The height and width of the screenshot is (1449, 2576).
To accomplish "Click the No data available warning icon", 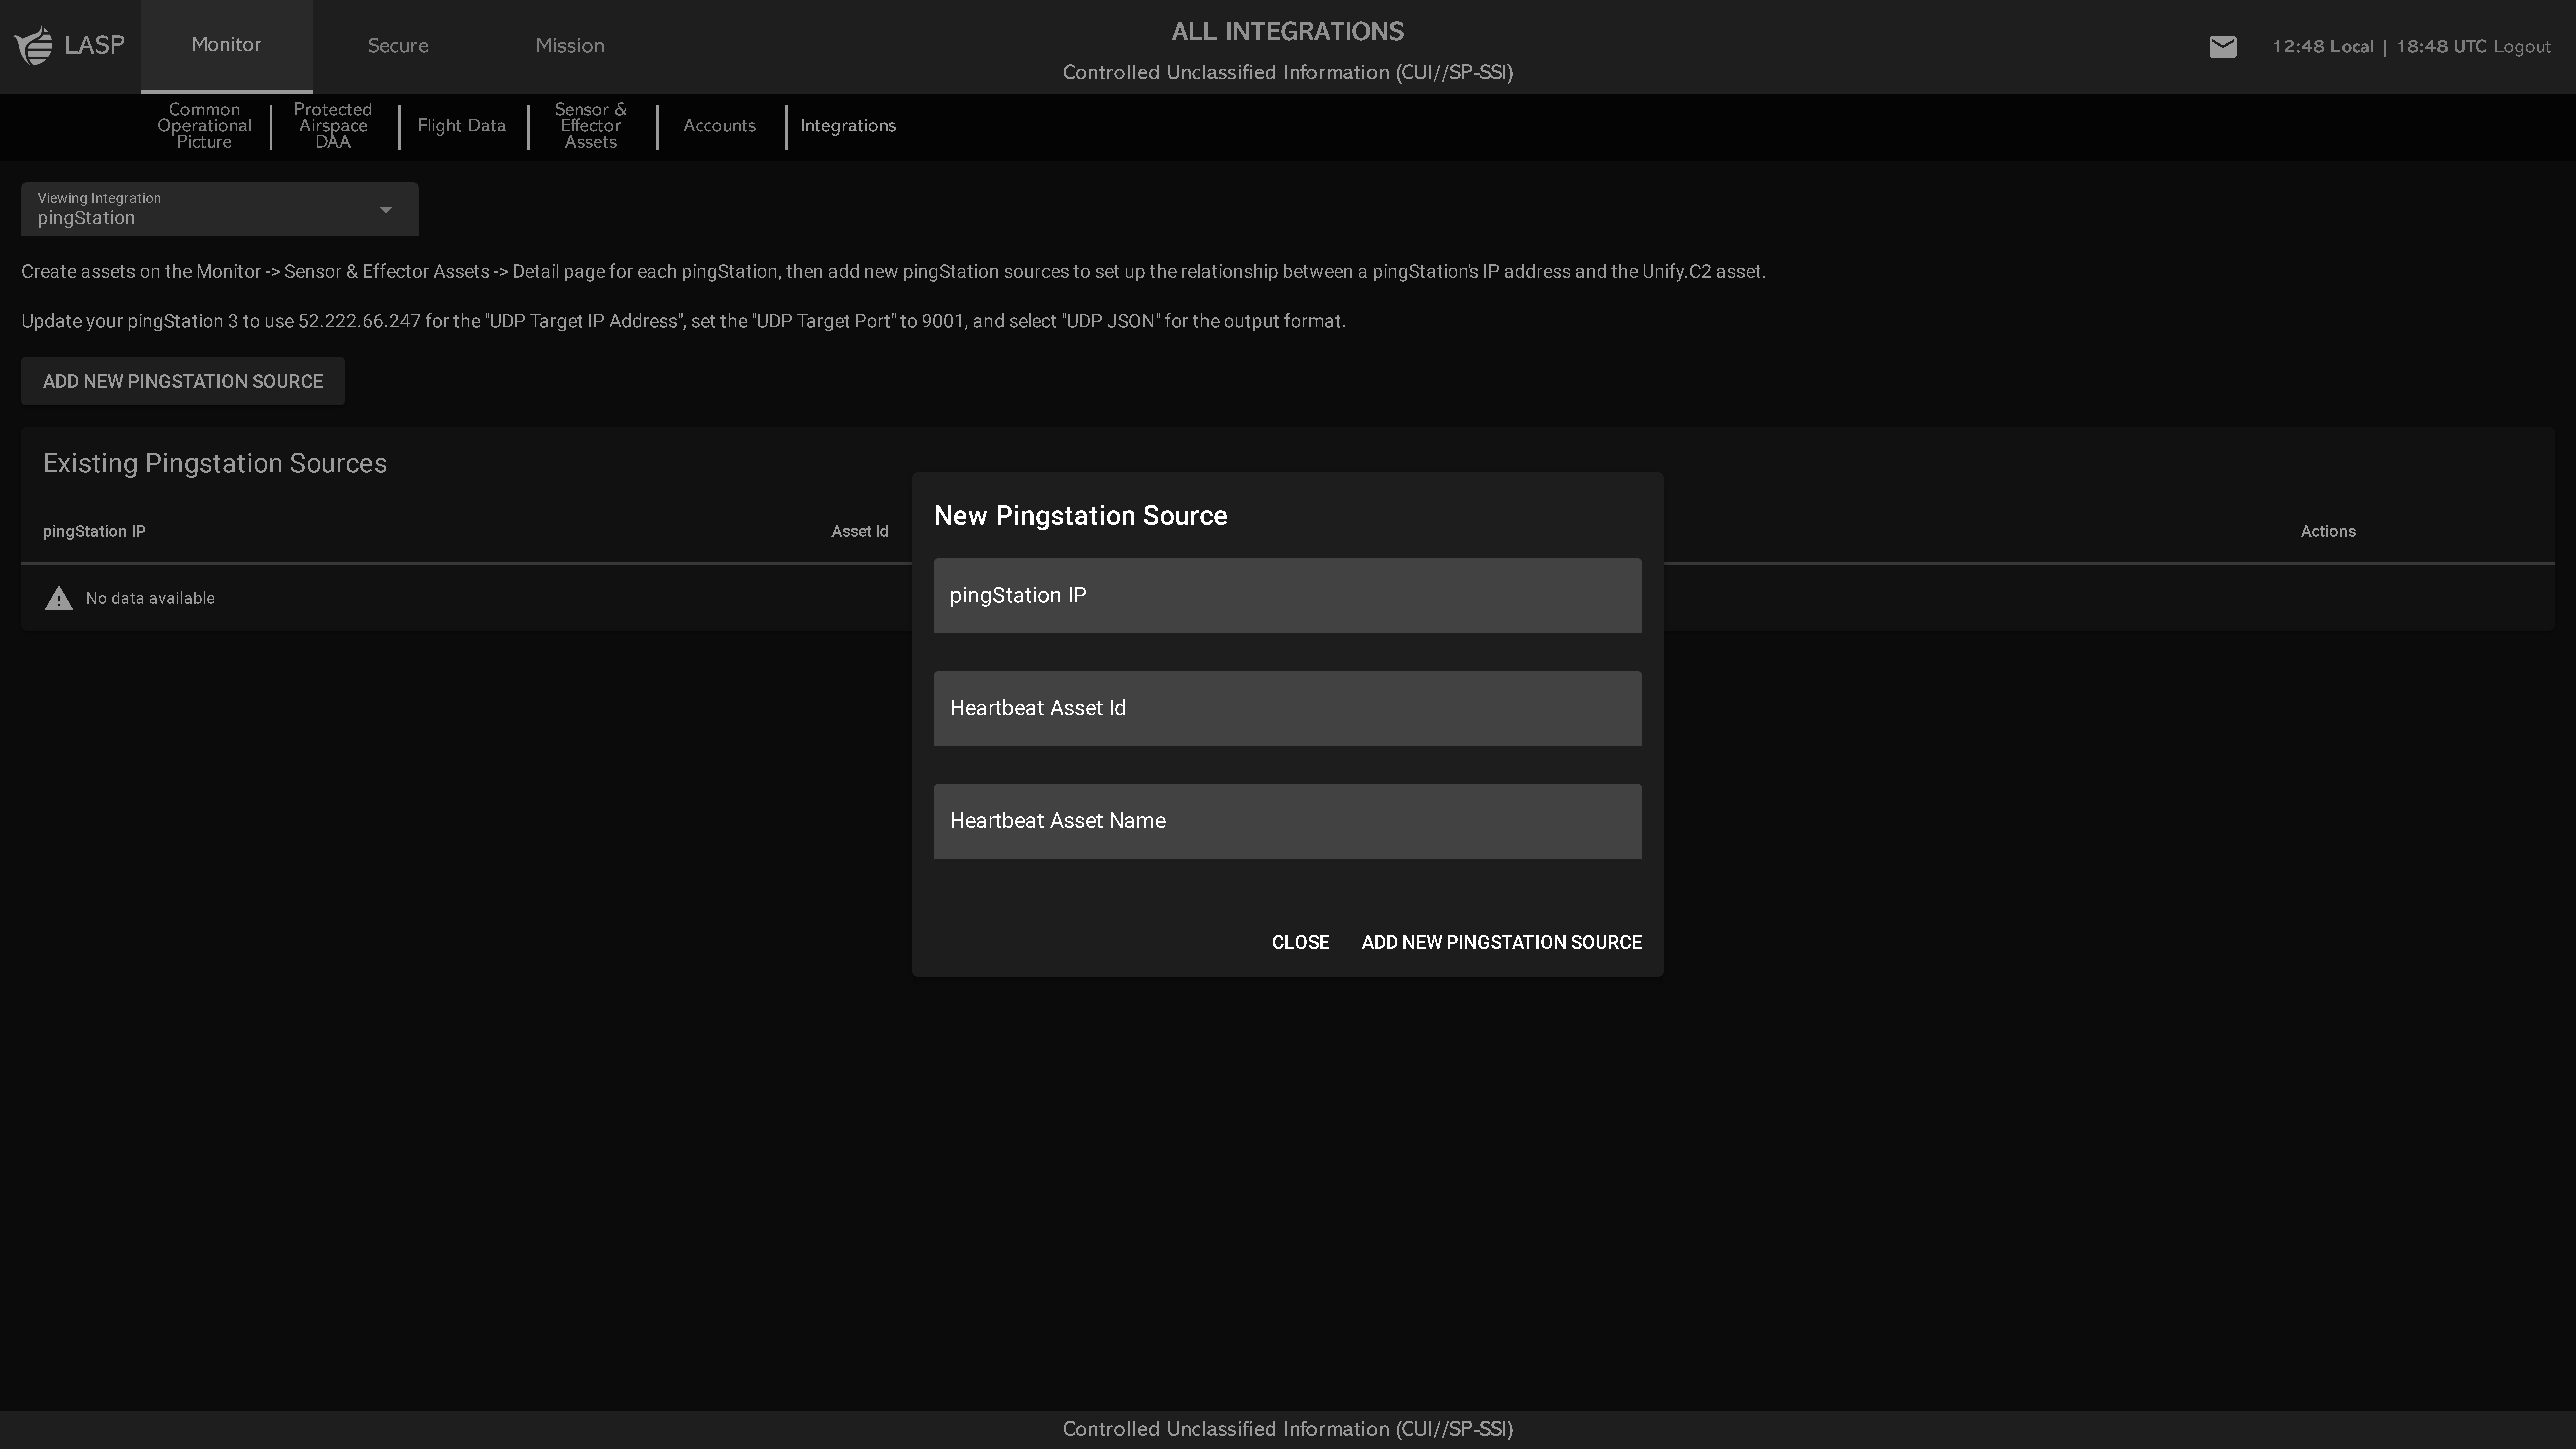I will tap(59, 598).
